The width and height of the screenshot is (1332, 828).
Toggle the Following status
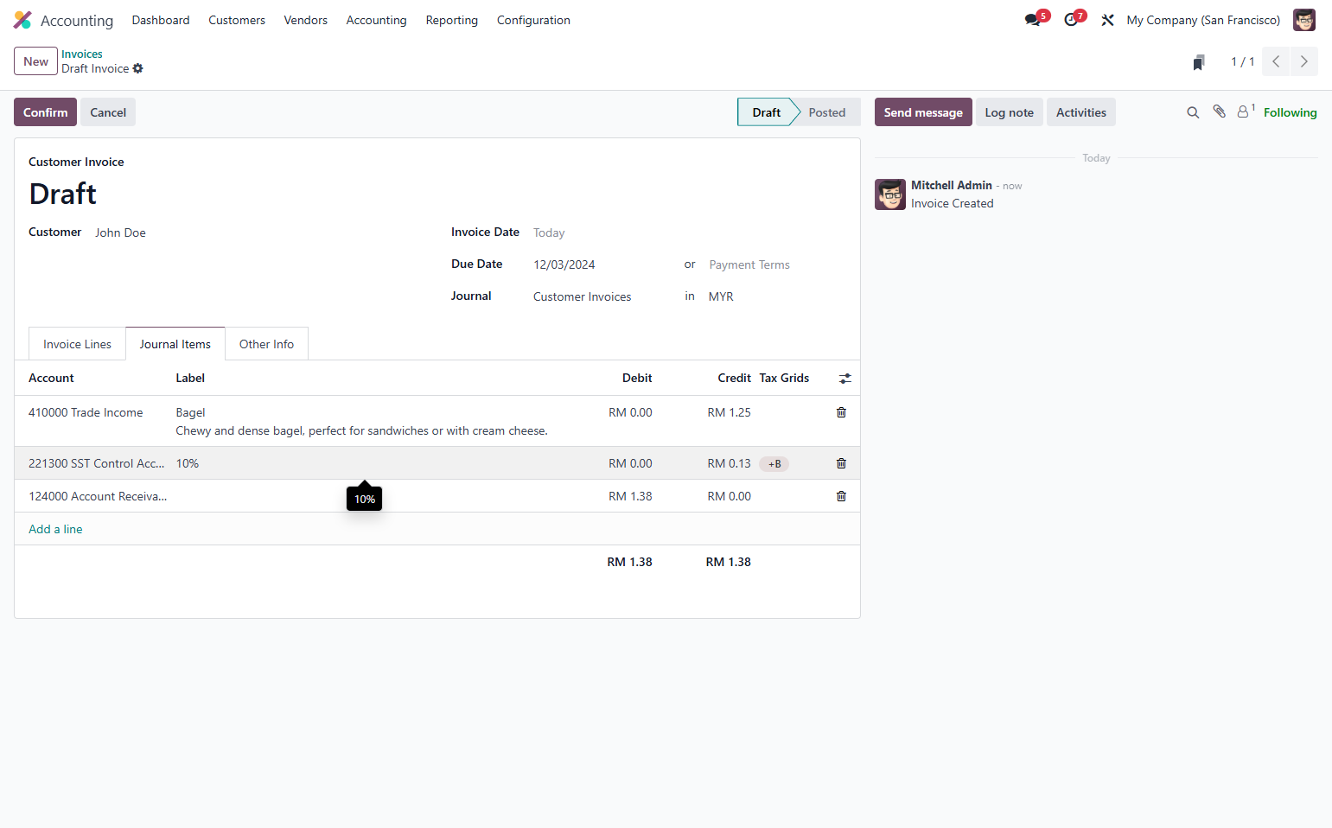(1290, 112)
